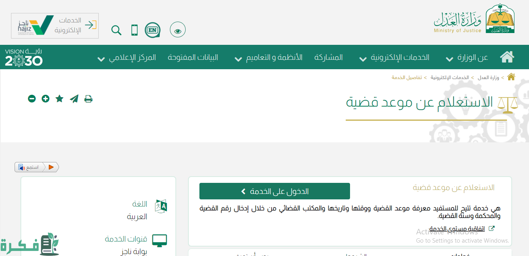
Task: Switch language with the EN icon
Action: [152, 30]
